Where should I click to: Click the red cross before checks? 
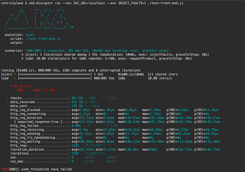7,98
